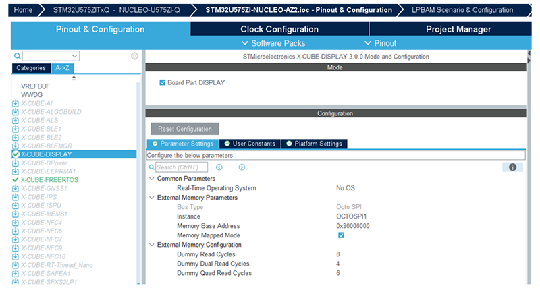Select the Pinout & Configuration tab
Image resolution: width=540 pixels, height=290 pixels.
pos(100,29)
